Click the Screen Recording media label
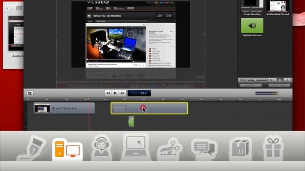Viewport: 305px width, 171px height. point(252,14)
